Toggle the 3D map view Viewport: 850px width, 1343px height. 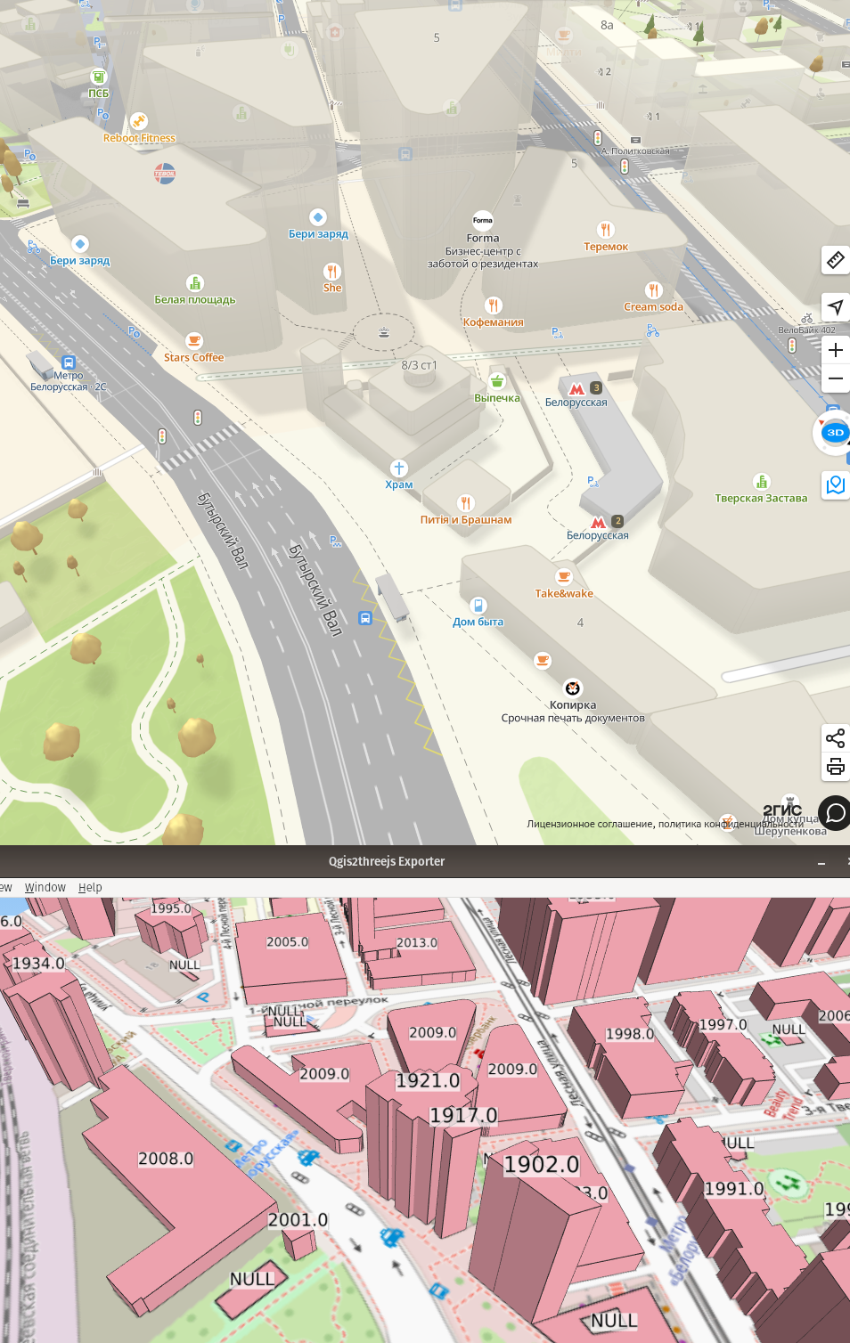pyautogui.click(x=835, y=433)
